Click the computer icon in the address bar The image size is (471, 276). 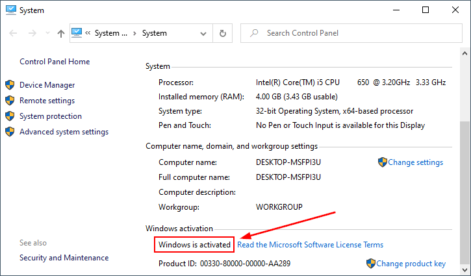coord(77,33)
